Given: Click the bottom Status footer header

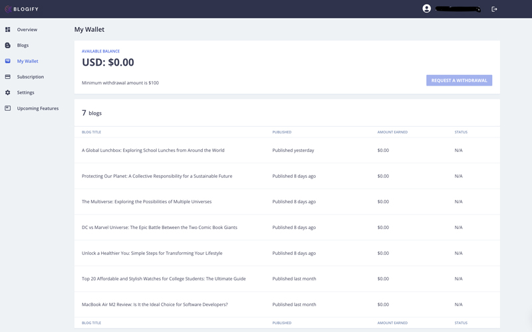Looking at the screenshot, I should coord(461,323).
